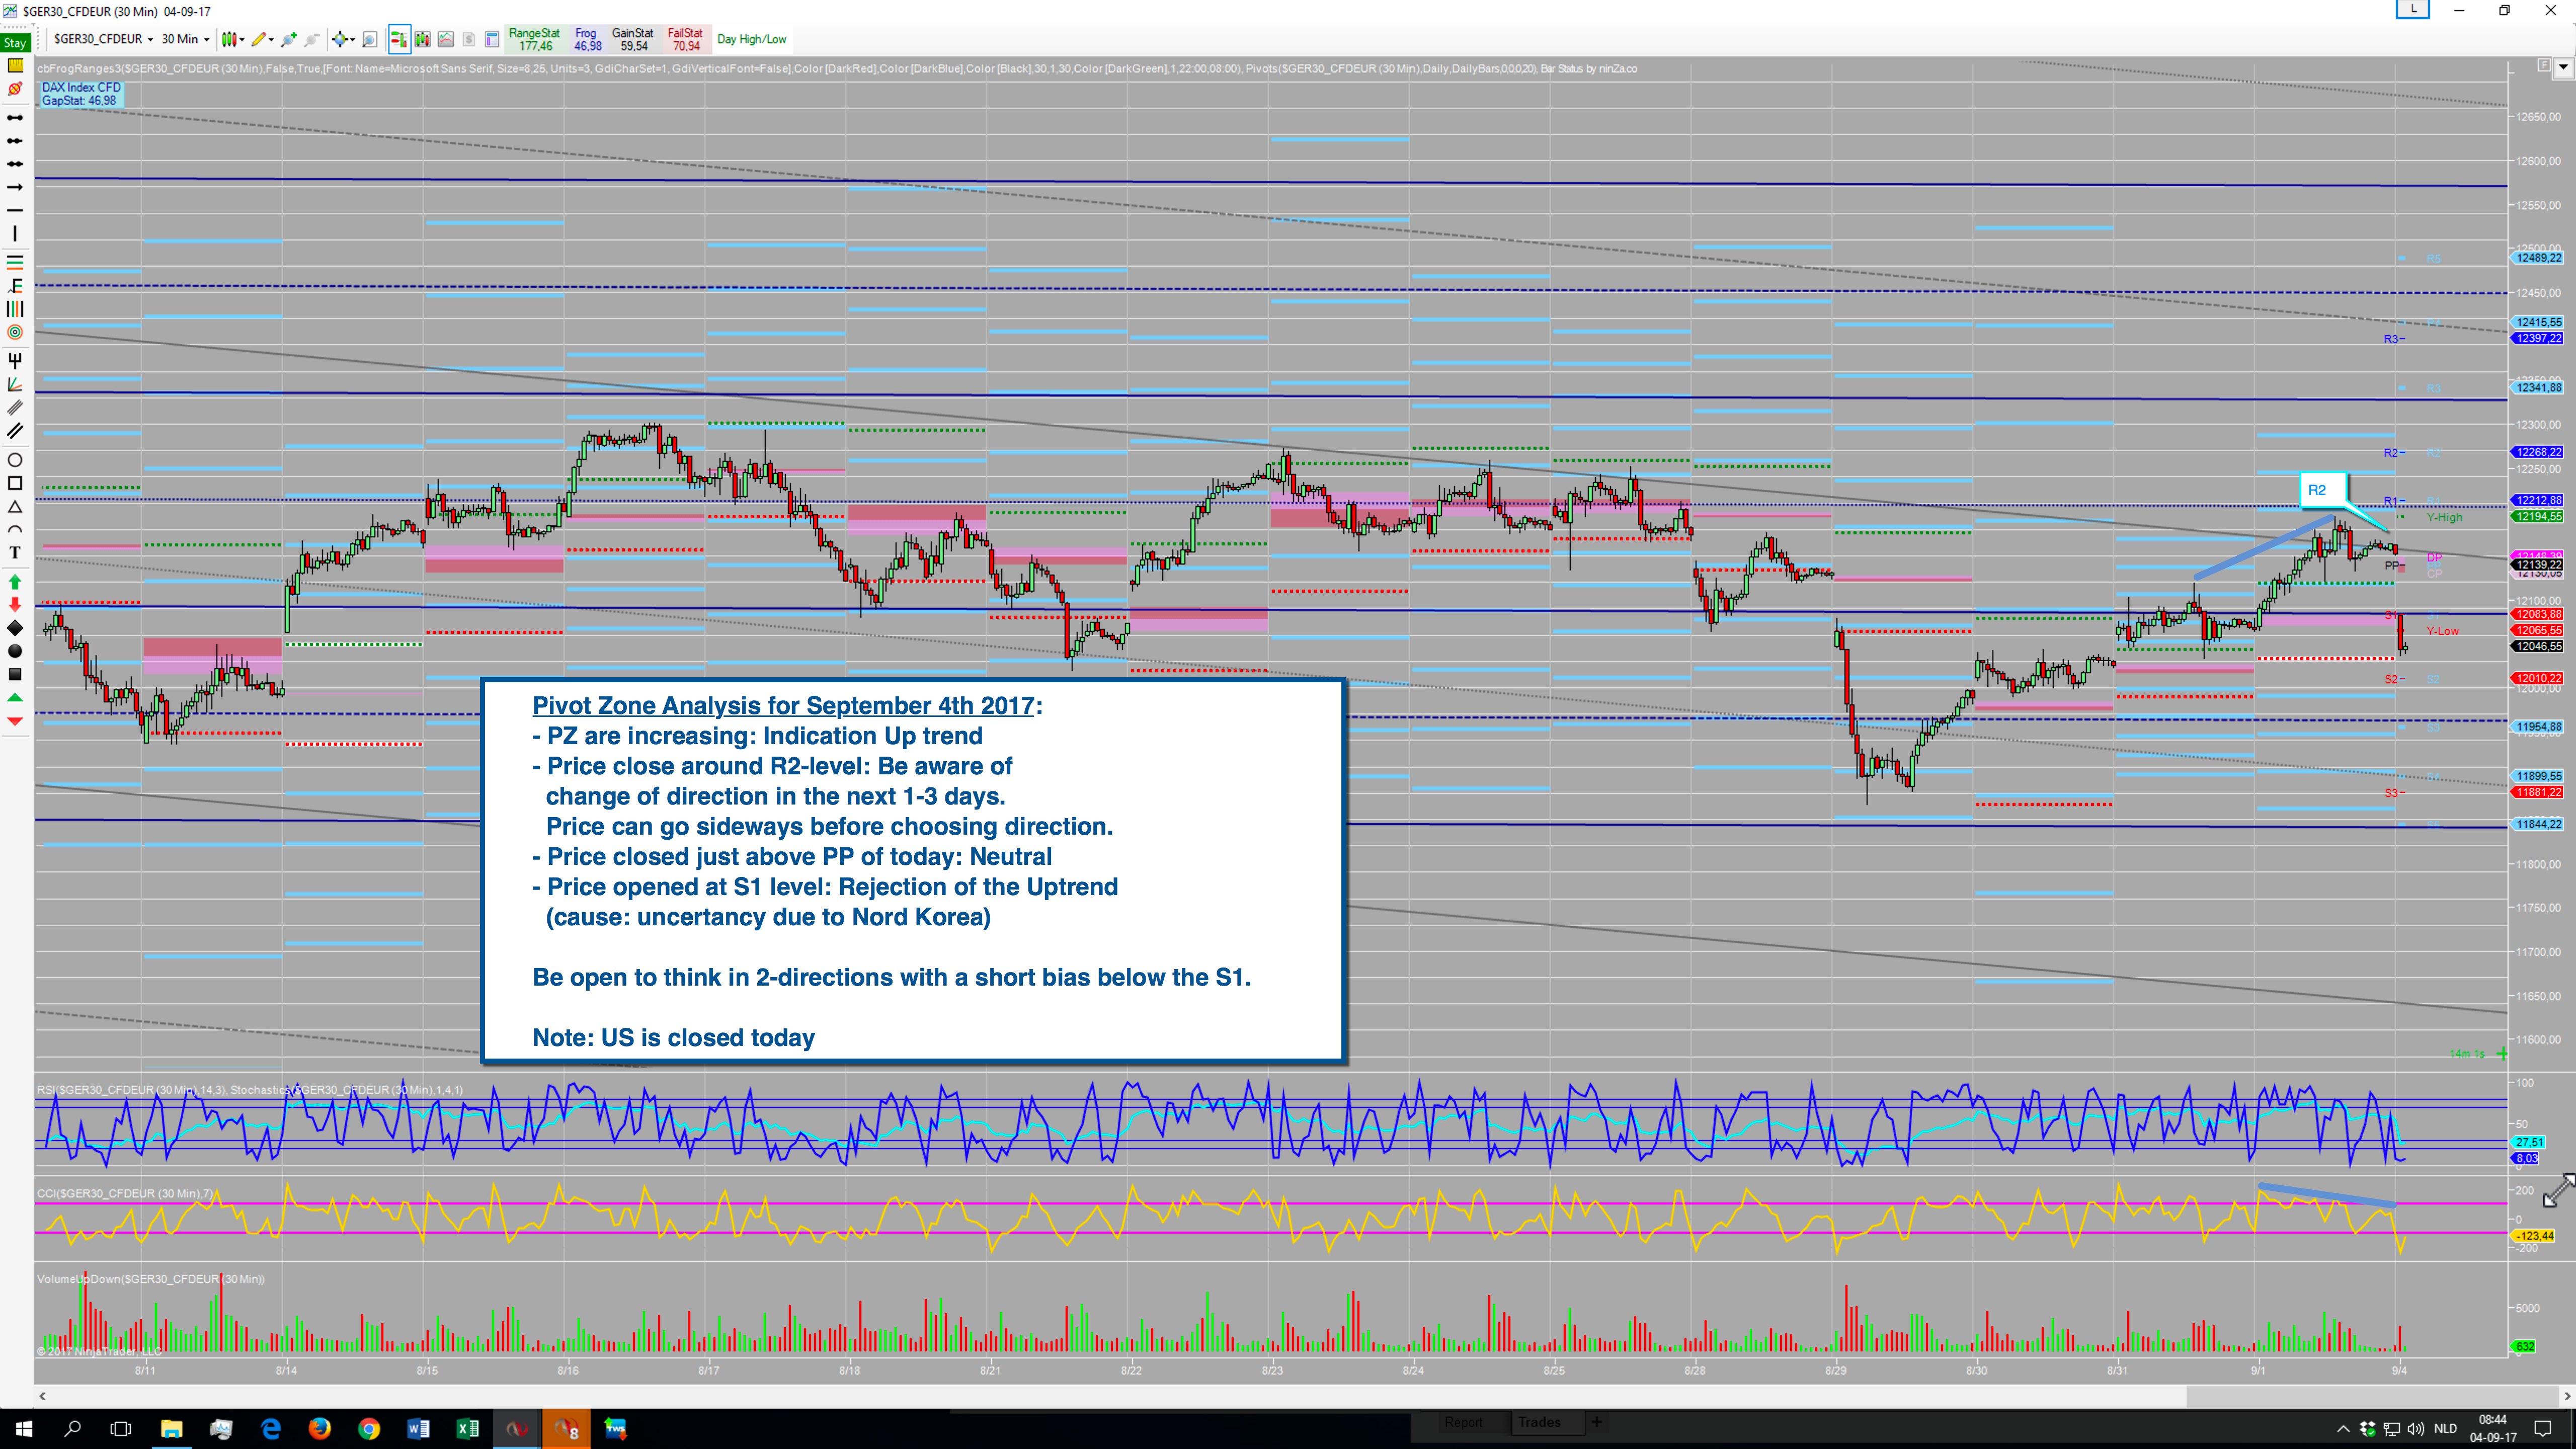Click the scrollbar left arrow
Screen dimensions: 2576x1449
pos(42,1396)
